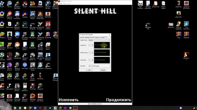Click the Test Text input field
This screenshot has width=197, height=110.
pos(99,66)
